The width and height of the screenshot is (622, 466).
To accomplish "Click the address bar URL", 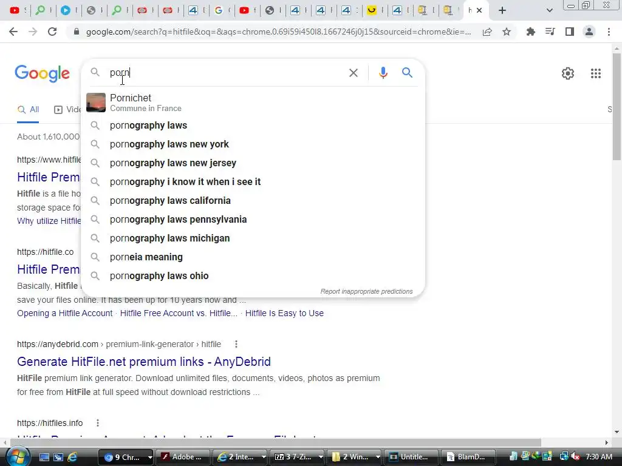I will [278, 32].
